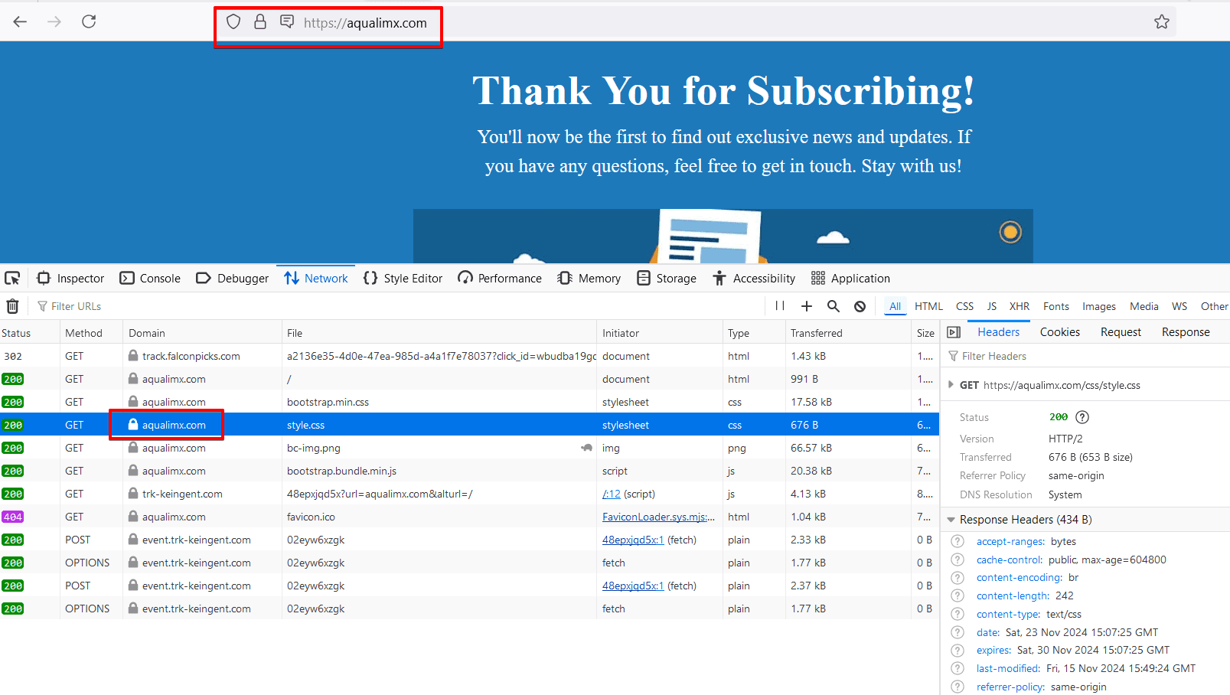Select the favicon.ico 404 request row

coord(469,517)
